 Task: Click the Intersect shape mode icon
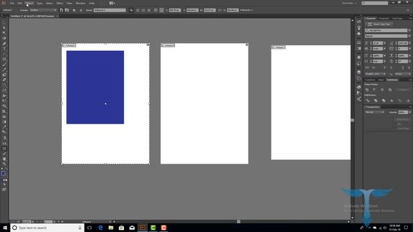[382, 90]
